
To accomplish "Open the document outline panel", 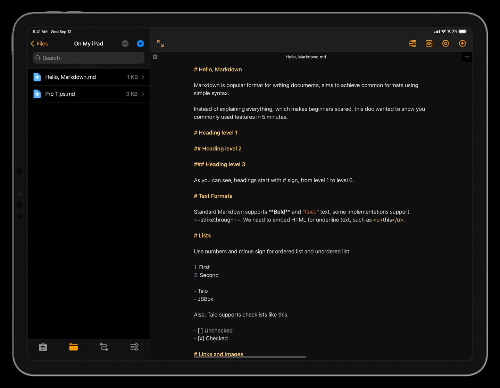I will click(412, 43).
